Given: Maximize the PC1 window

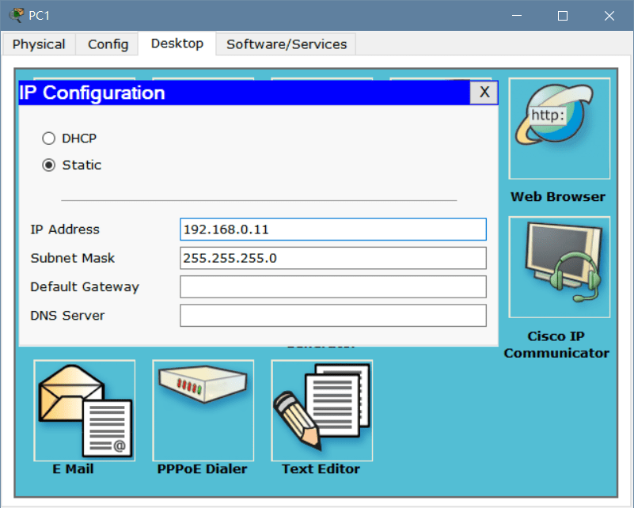Looking at the screenshot, I should tap(563, 16).
